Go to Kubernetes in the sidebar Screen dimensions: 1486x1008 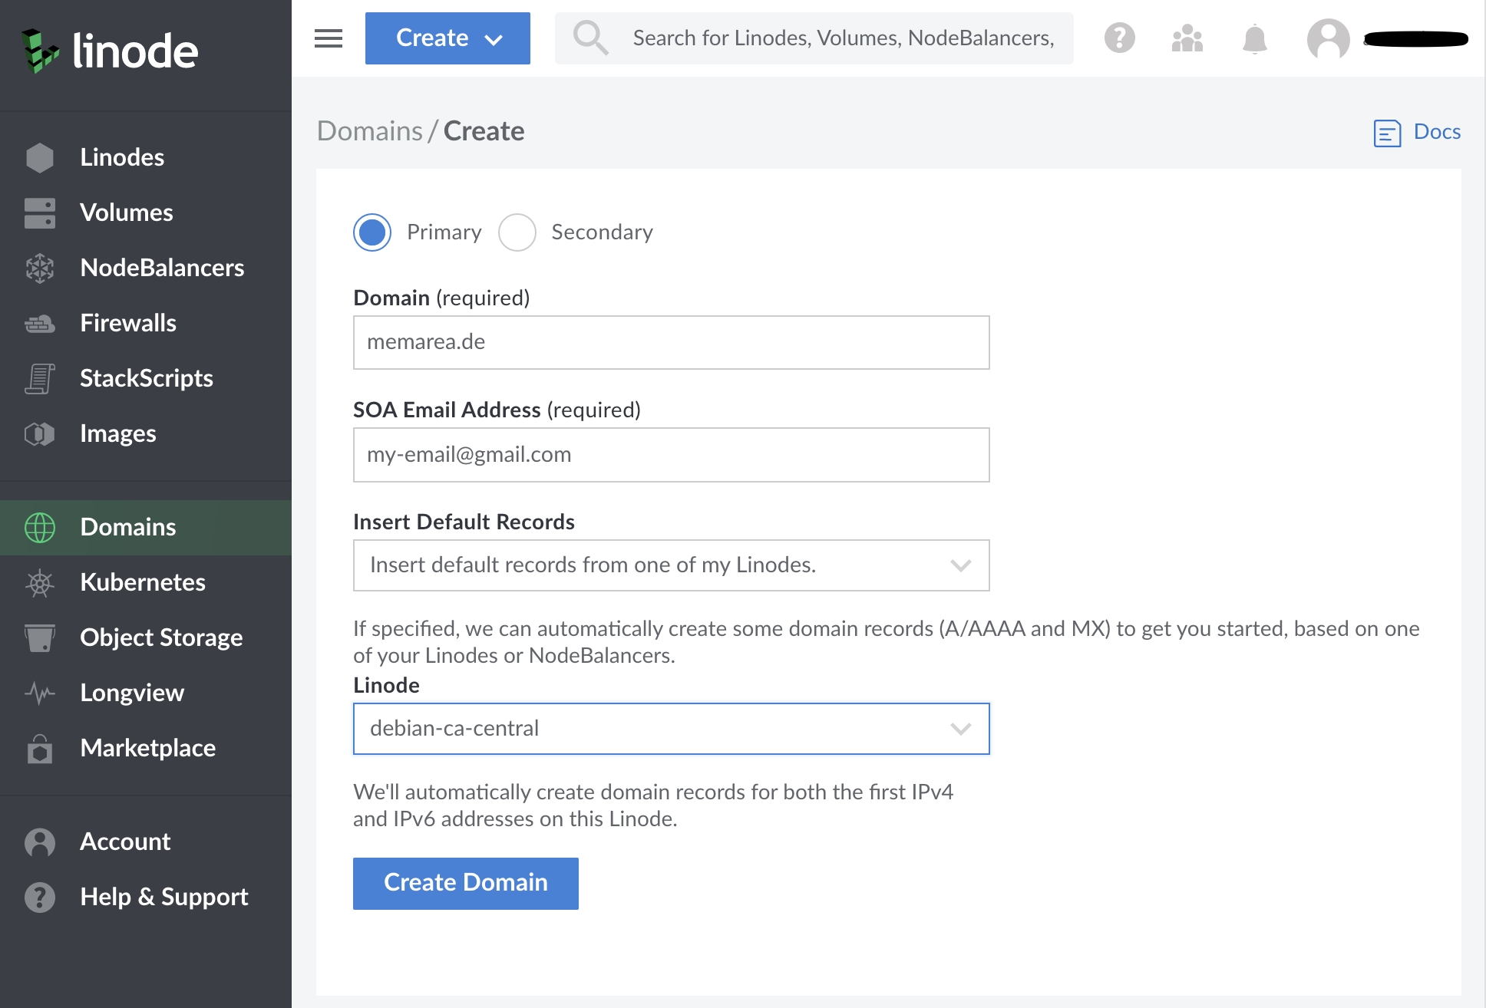click(142, 582)
